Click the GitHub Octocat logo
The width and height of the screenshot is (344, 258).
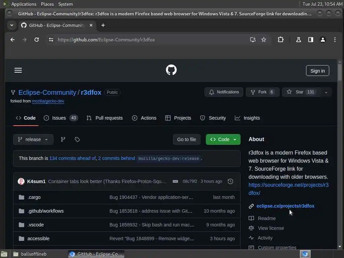(171, 70)
